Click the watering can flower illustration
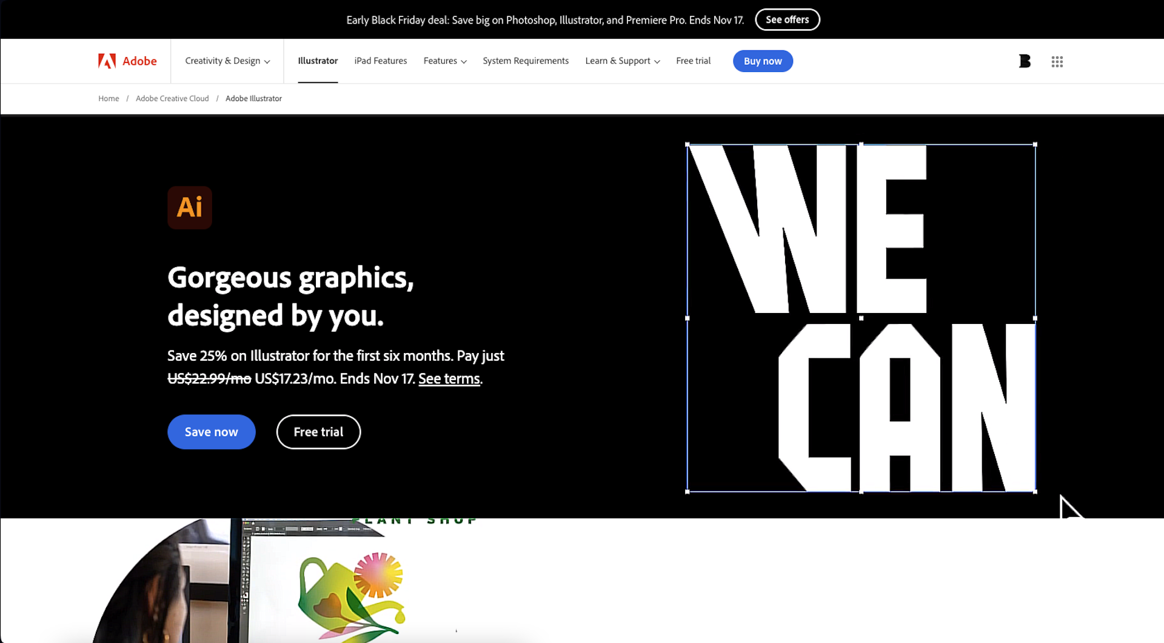This screenshot has width=1164, height=643. pos(350,596)
